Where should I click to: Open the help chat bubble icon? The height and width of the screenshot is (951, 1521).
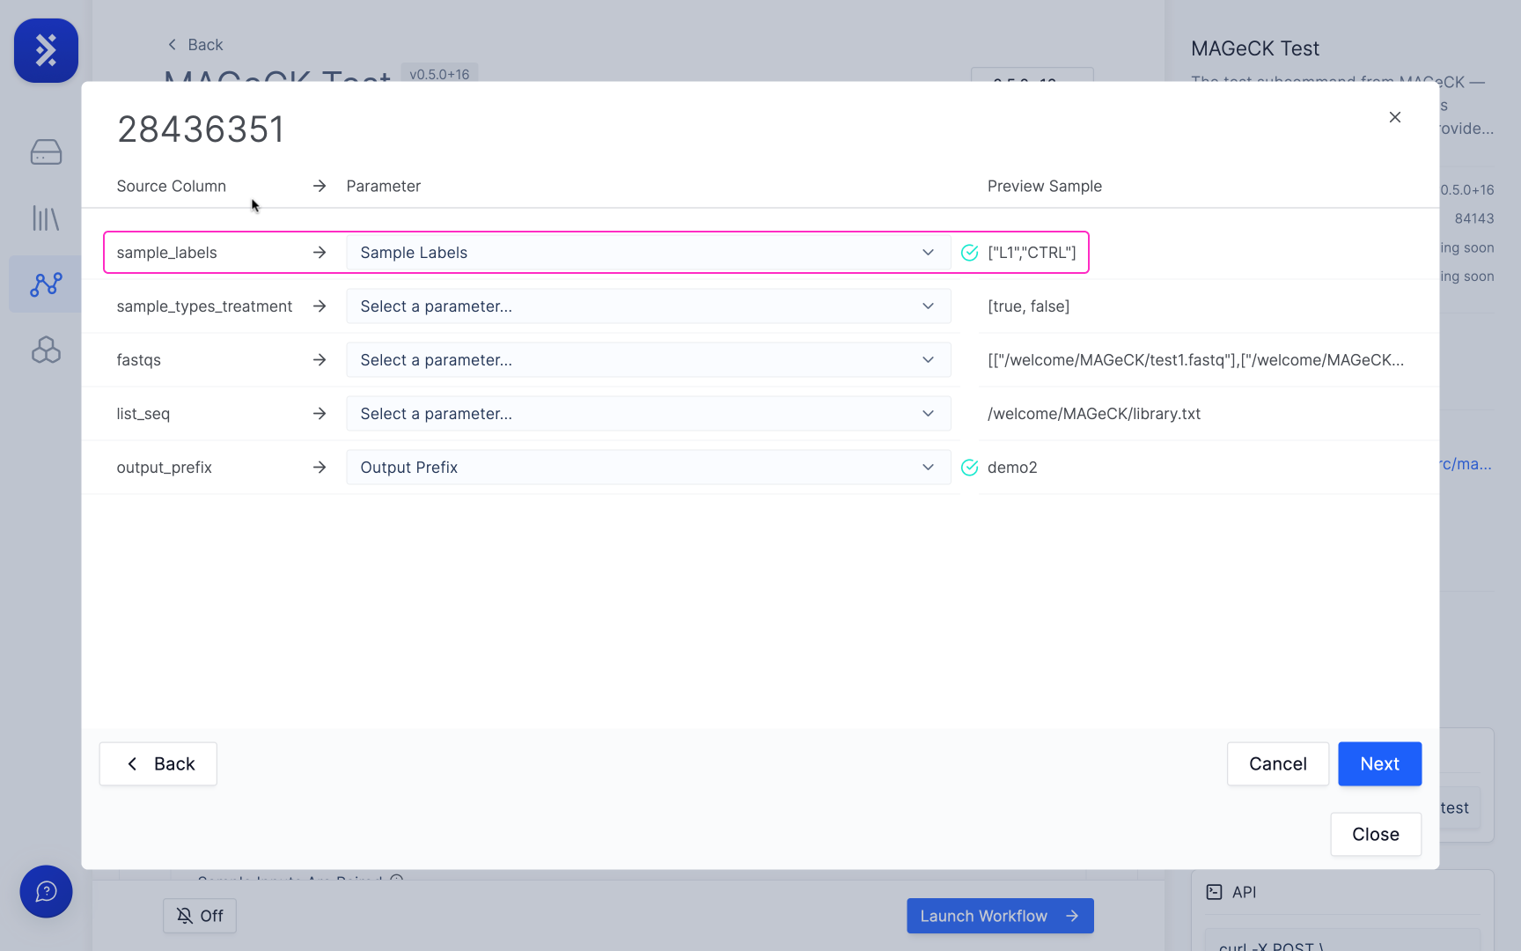[46, 891]
